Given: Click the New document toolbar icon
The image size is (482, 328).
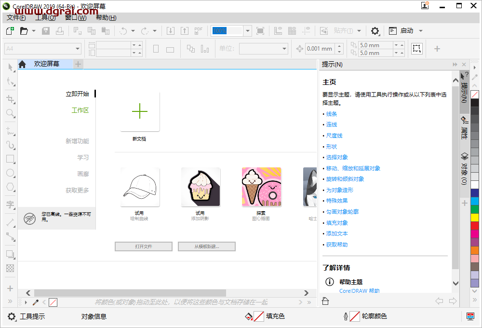Looking at the screenshot, I should (10, 31).
